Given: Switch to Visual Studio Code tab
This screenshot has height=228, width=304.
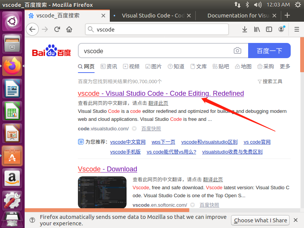Looking at the screenshot, I should [x=153, y=16].
